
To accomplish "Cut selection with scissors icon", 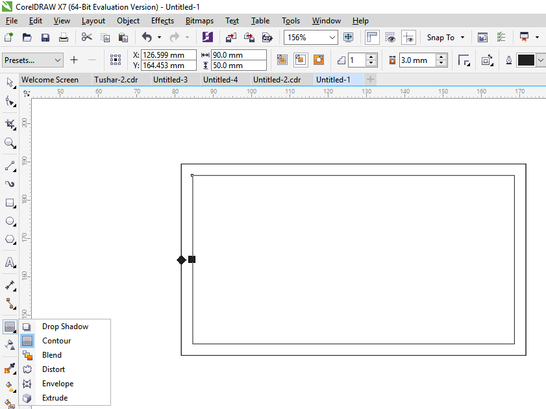I will click(x=87, y=37).
